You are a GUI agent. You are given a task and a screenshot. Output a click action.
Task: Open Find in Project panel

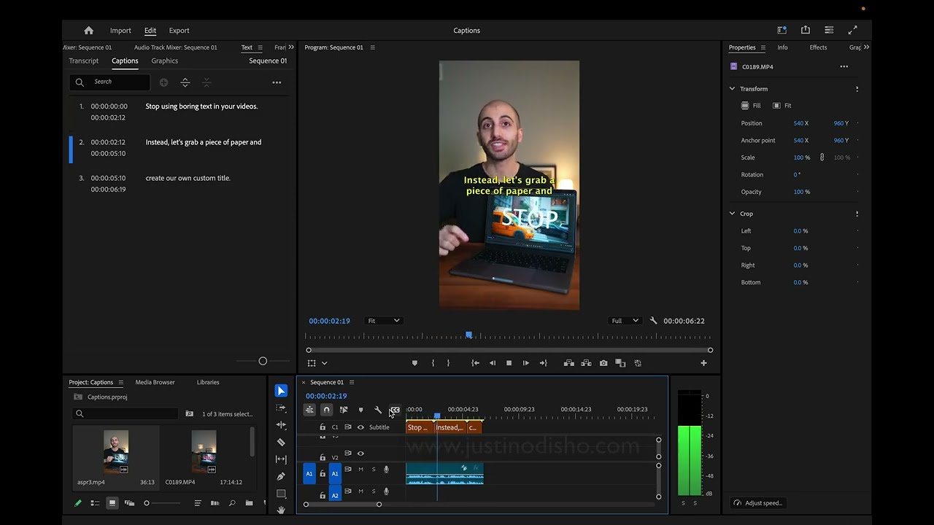point(232,503)
